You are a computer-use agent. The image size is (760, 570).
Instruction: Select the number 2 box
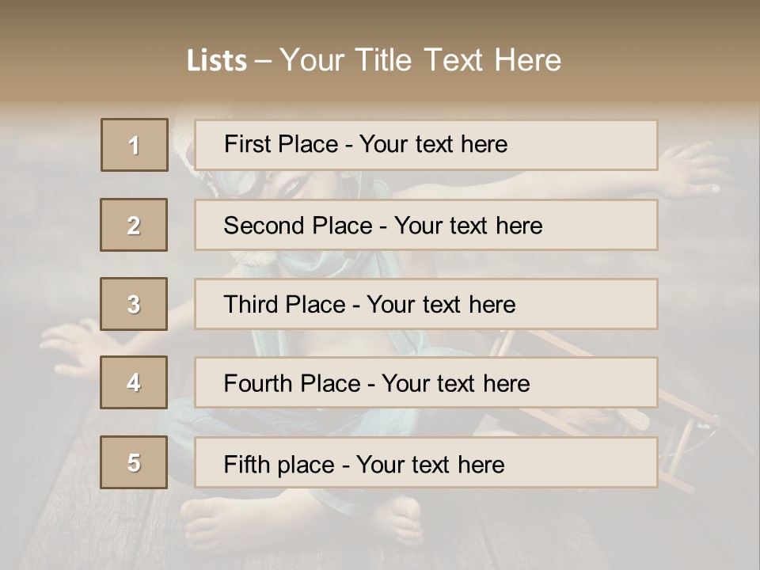pyautogui.click(x=135, y=225)
